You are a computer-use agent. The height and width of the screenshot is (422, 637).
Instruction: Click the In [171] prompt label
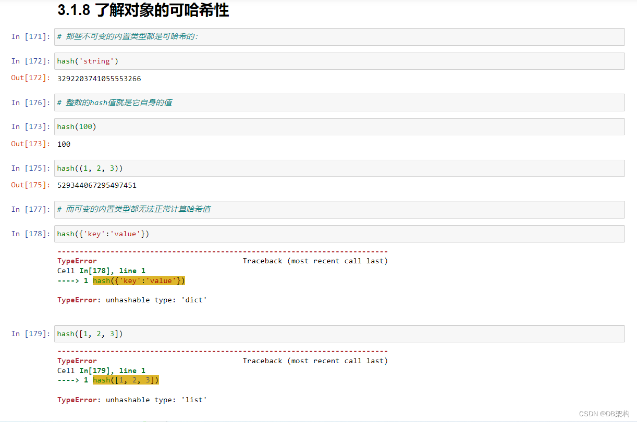31,36
